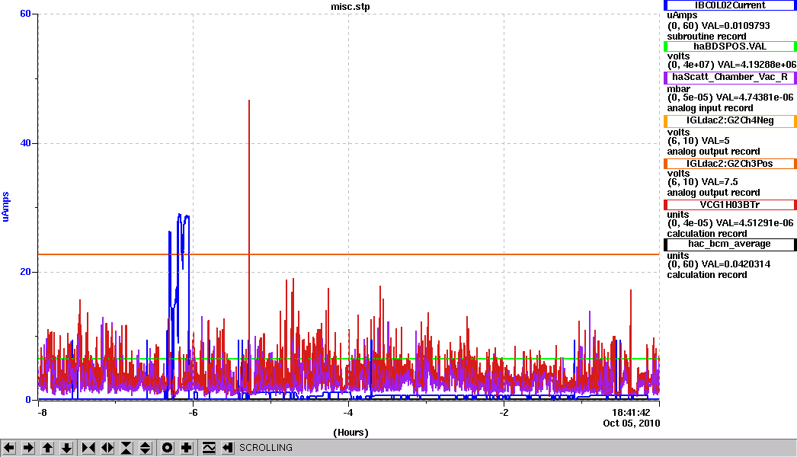Viewport: 797px width, 457px height.
Task: Click the mbar units label
Action: click(679, 88)
